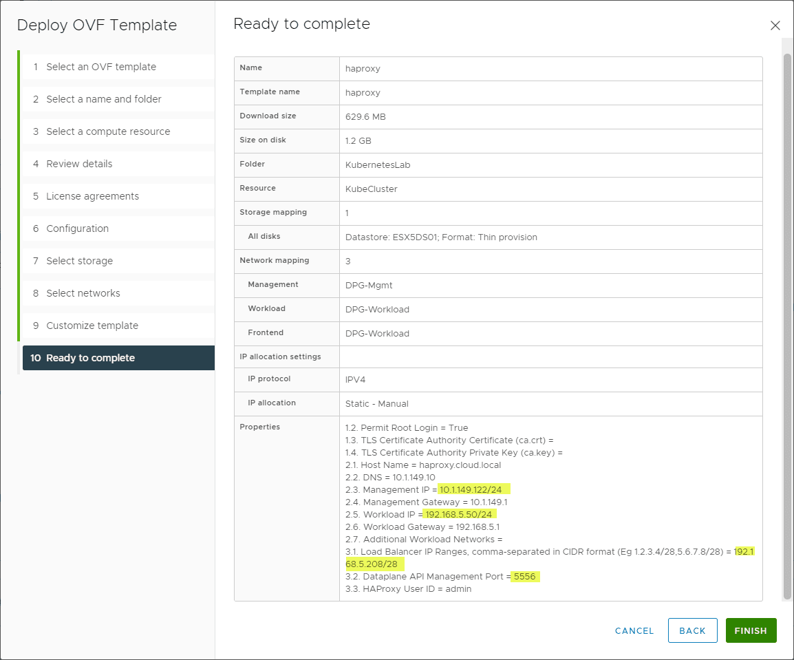Open step 8 Select networks

tap(83, 293)
